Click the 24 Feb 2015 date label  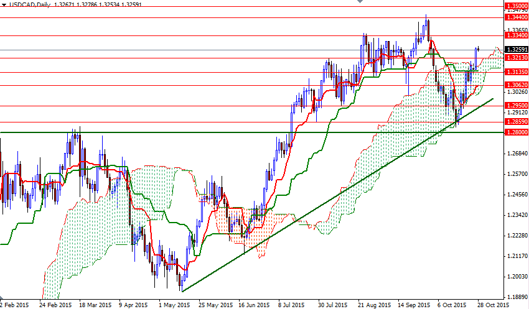coord(55,305)
